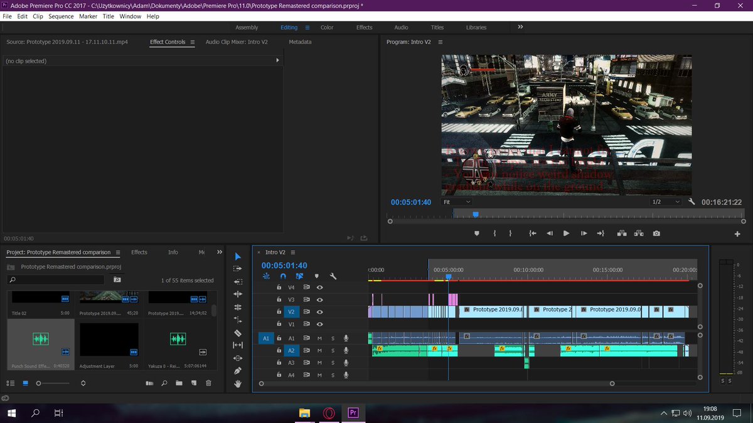The image size is (753, 423).
Task: Open Effect Controls panel menu
Action: coord(192,42)
